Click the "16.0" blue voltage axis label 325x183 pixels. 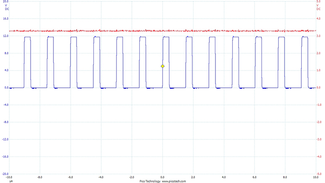(6, 19)
